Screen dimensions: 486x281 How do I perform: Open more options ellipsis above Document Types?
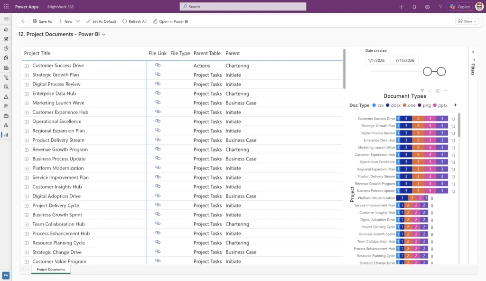[445, 91]
